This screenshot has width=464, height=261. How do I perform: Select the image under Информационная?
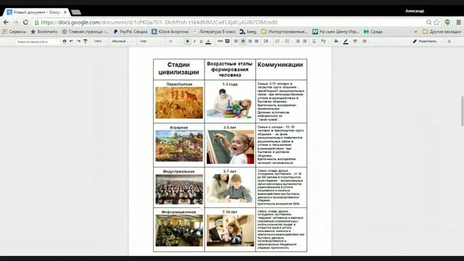pyautogui.click(x=179, y=231)
